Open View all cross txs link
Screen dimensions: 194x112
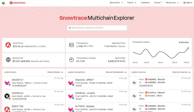click(x=181, y=72)
